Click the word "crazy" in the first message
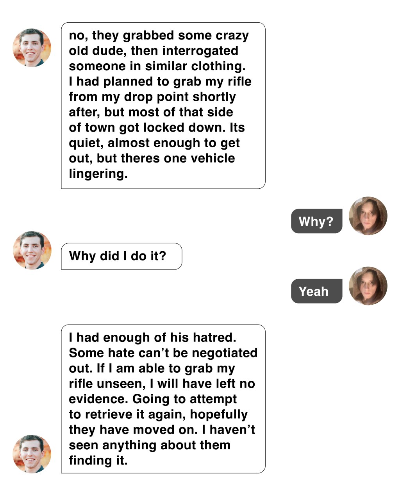 point(232,36)
